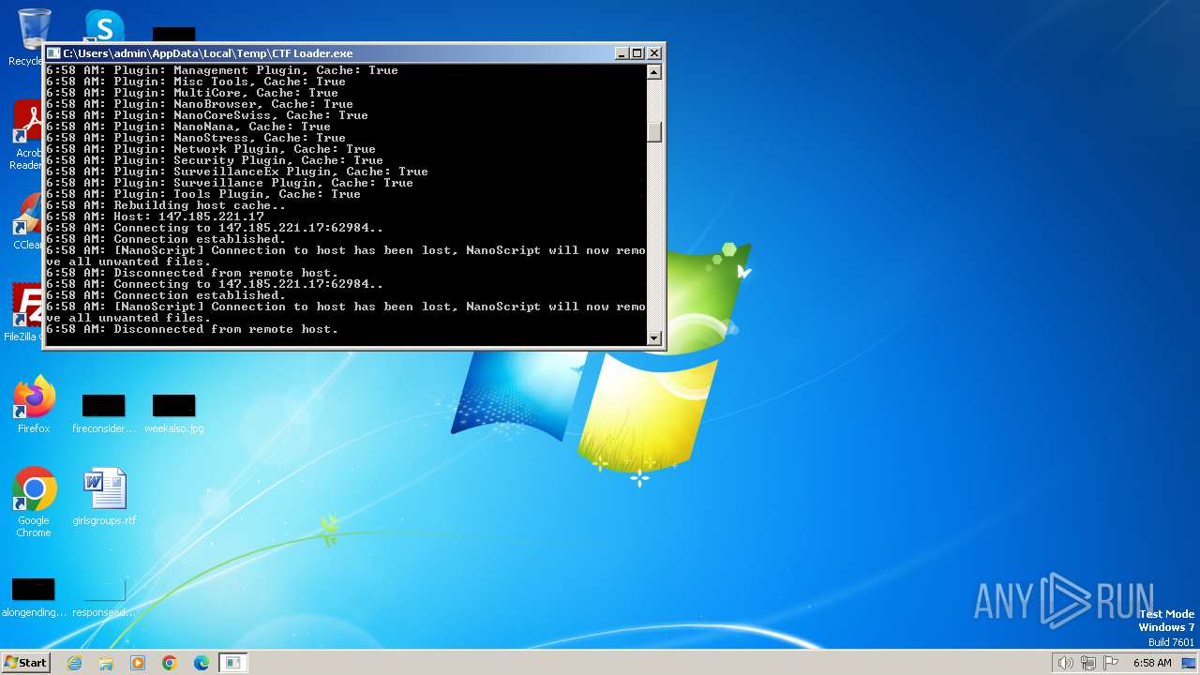1200x675 pixels.
Task: Open the Skype desktop shortcut
Action: click(x=103, y=26)
